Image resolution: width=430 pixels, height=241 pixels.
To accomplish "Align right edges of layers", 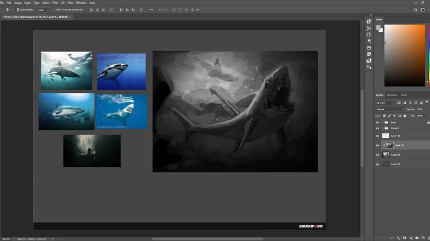I will point(103,10).
